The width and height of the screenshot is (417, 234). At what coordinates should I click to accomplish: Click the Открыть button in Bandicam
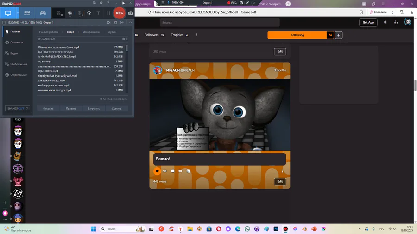[48, 109]
